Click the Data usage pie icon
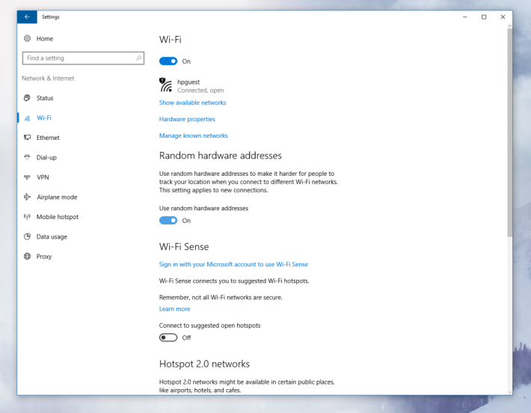 pos(27,236)
